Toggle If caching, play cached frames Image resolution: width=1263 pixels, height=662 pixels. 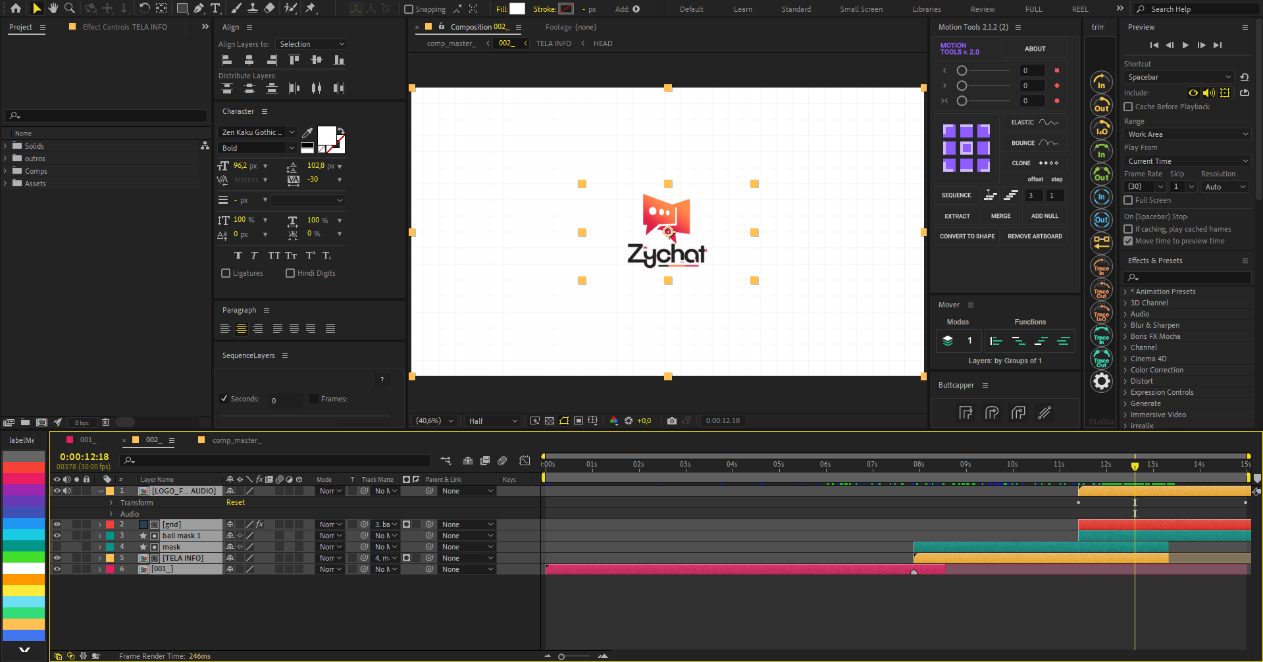[x=1128, y=229]
